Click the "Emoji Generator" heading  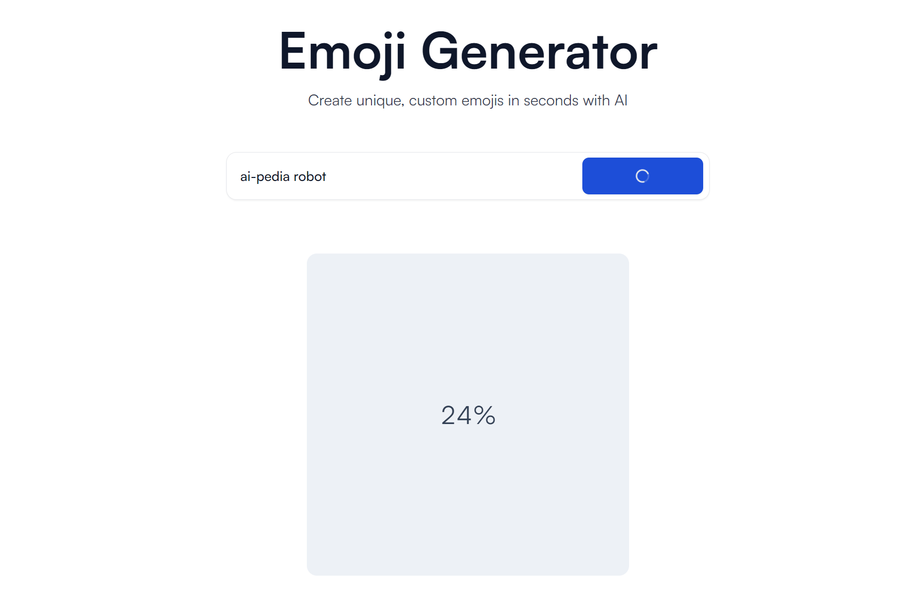click(x=467, y=52)
